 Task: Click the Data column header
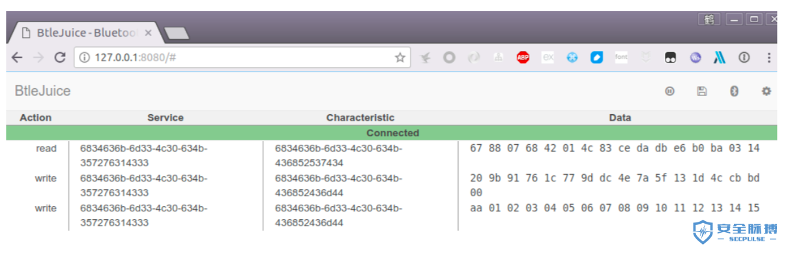pyautogui.click(x=620, y=118)
